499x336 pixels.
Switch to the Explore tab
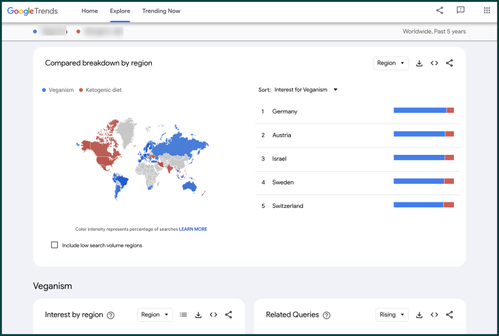click(x=120, y=11)
